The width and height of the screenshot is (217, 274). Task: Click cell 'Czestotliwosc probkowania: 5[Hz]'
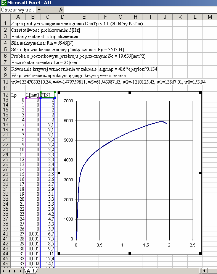[45, 30]
